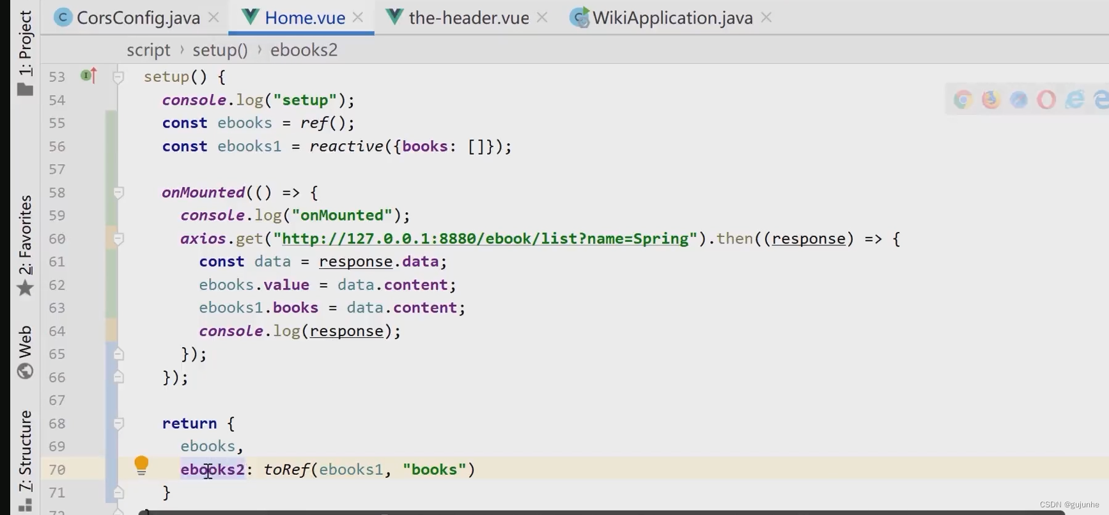This screenshot has width=1109, height=515.
Task: Collapse the setup() code block fold marker
Action: pos(118,77)
